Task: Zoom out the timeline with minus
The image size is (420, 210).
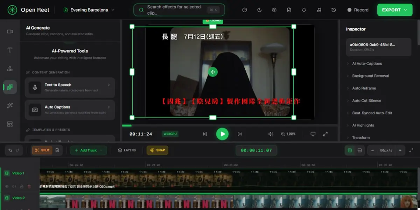Action: [x=372, y=150]
